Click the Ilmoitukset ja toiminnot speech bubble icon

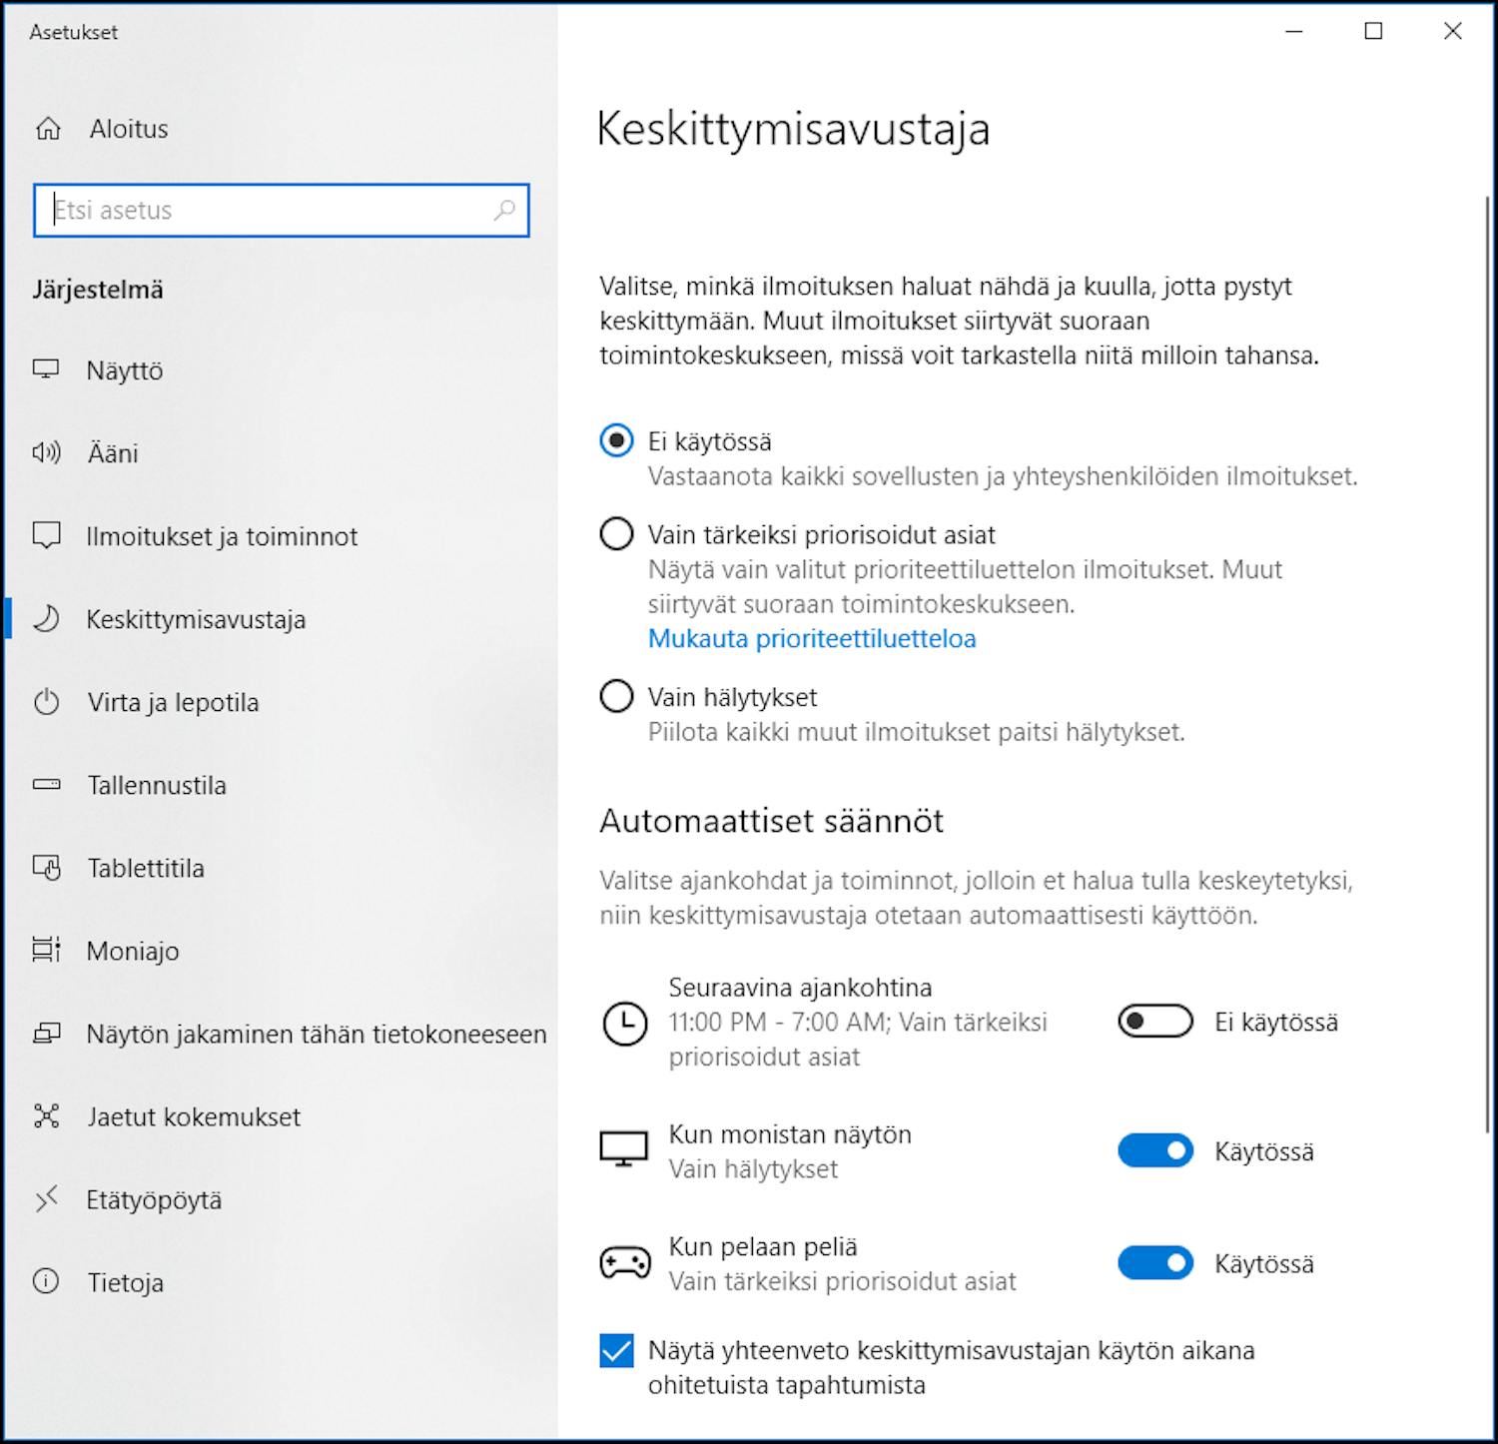click(x=47, y=536)
